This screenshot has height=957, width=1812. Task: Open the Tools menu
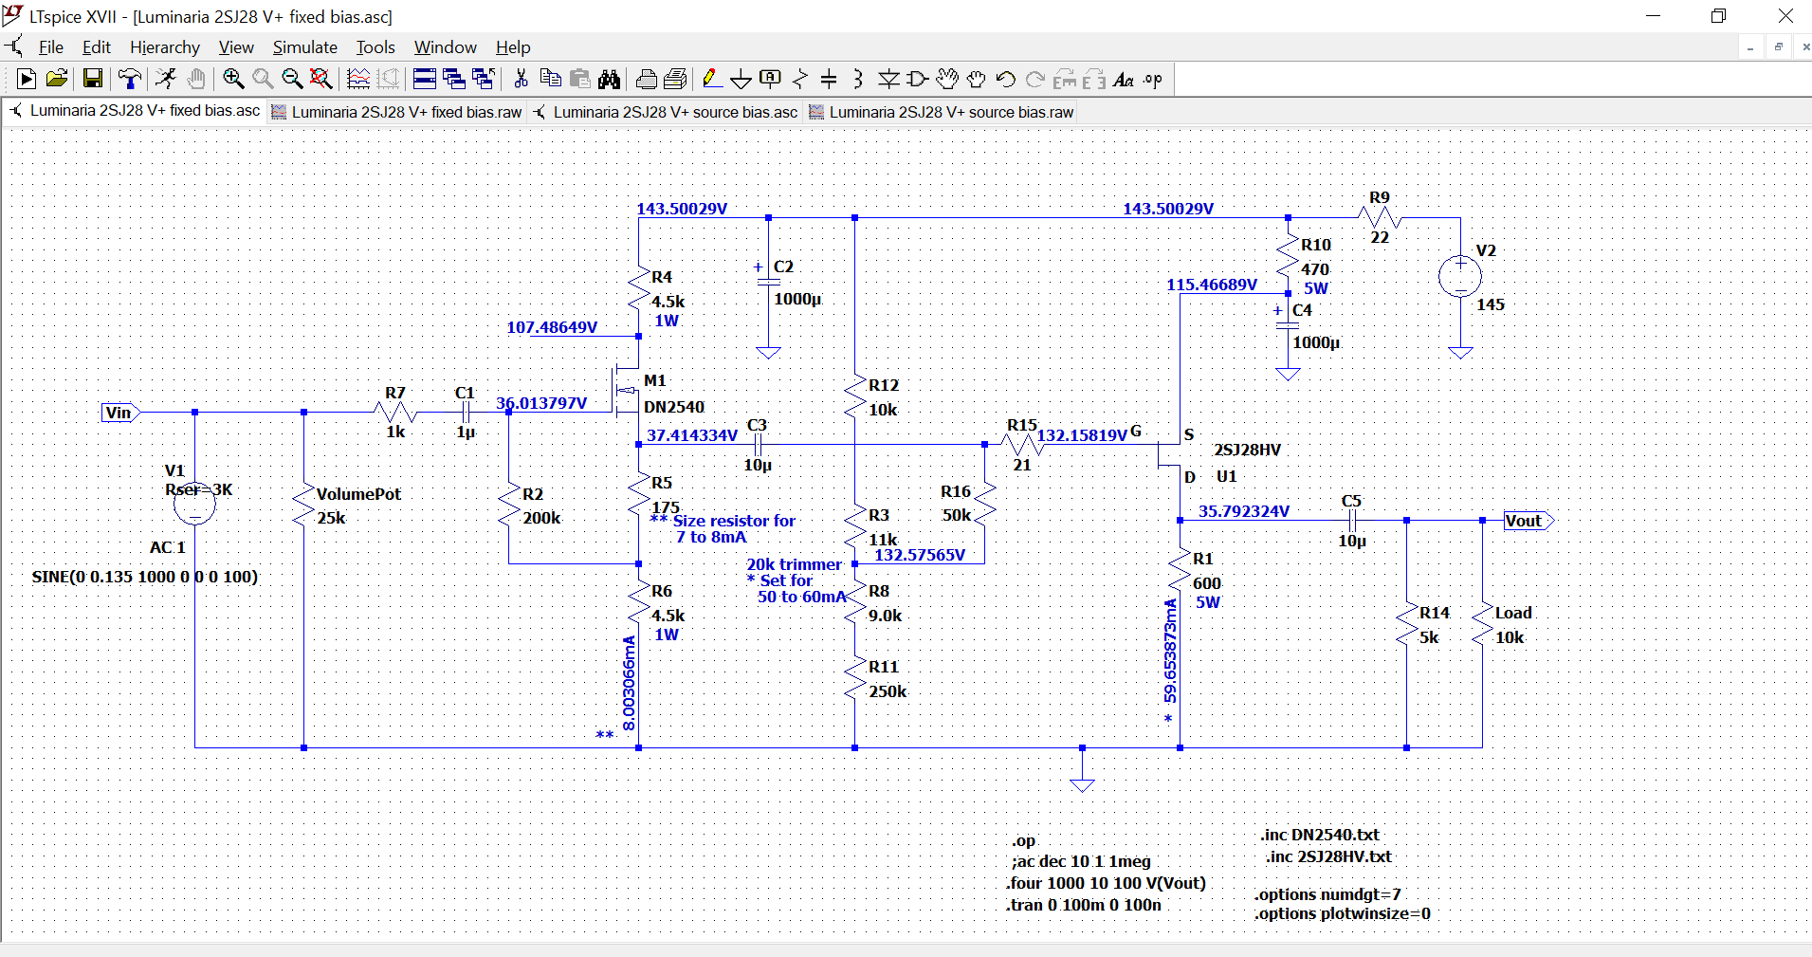pos(375,47)
